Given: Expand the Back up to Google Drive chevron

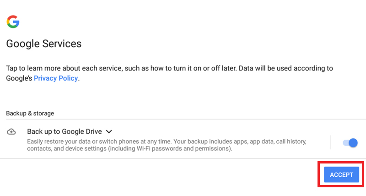Looking at the screenshot, I should tap(109, 132).
